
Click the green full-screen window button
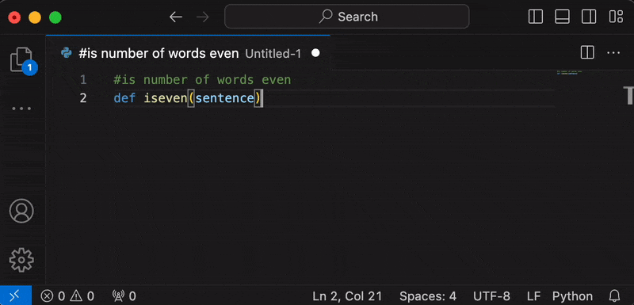pyautogui.click(x=55, y=17)
